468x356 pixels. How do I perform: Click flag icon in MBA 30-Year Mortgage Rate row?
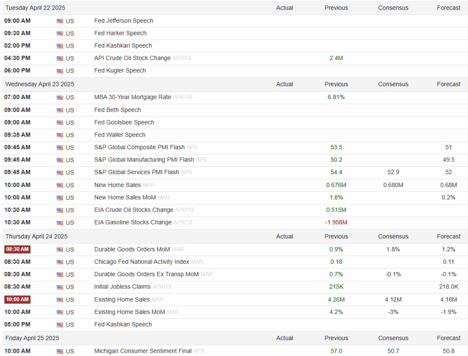click(60, 98)
